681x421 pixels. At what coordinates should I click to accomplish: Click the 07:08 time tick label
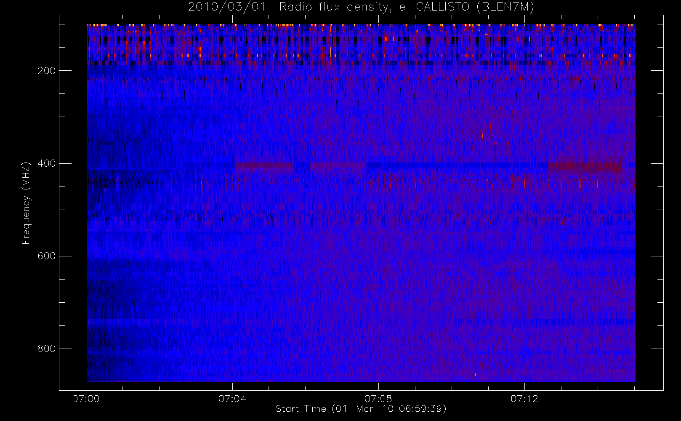click(378, 399)
